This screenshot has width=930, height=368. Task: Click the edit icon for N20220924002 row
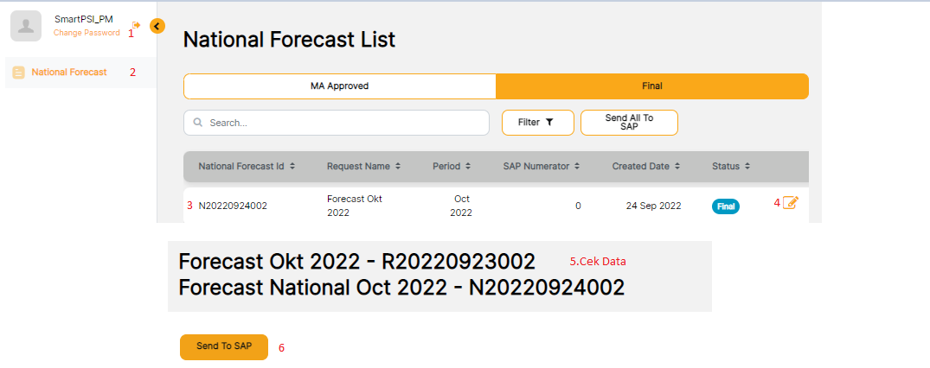790,202
